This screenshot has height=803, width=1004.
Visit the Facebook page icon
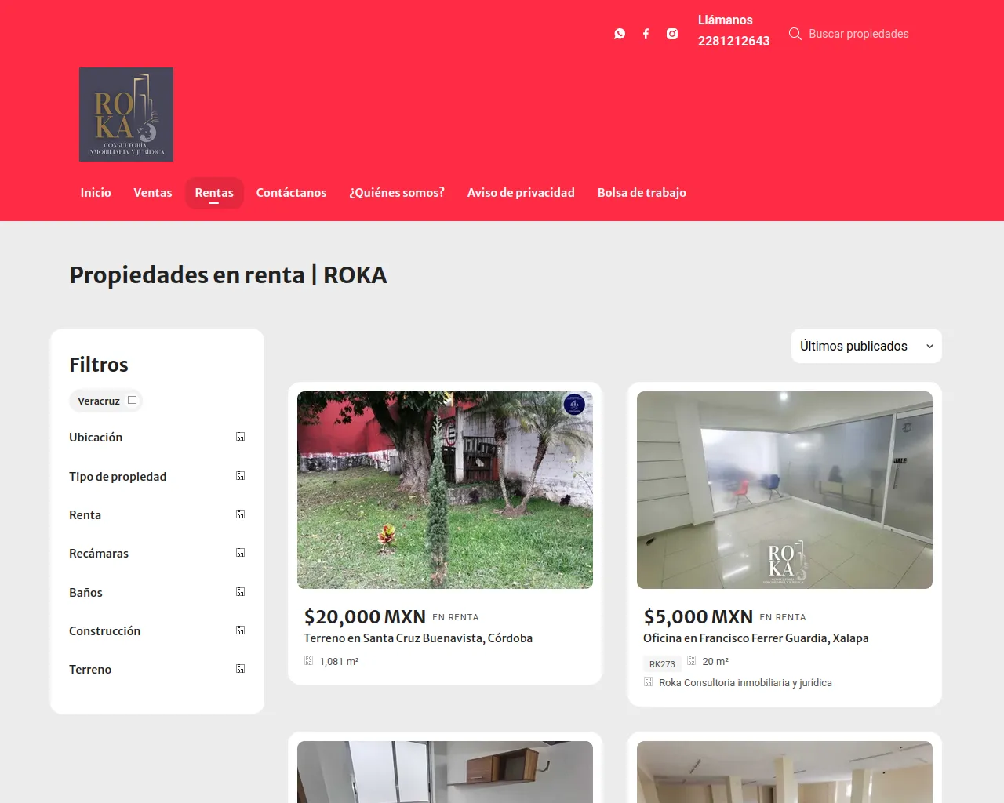pos(646,34)
